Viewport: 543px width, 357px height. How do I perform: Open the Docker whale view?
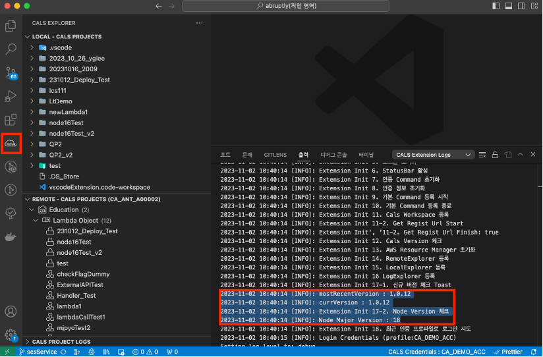11,237
